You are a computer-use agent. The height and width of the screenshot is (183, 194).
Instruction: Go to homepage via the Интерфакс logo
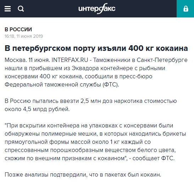97,9
